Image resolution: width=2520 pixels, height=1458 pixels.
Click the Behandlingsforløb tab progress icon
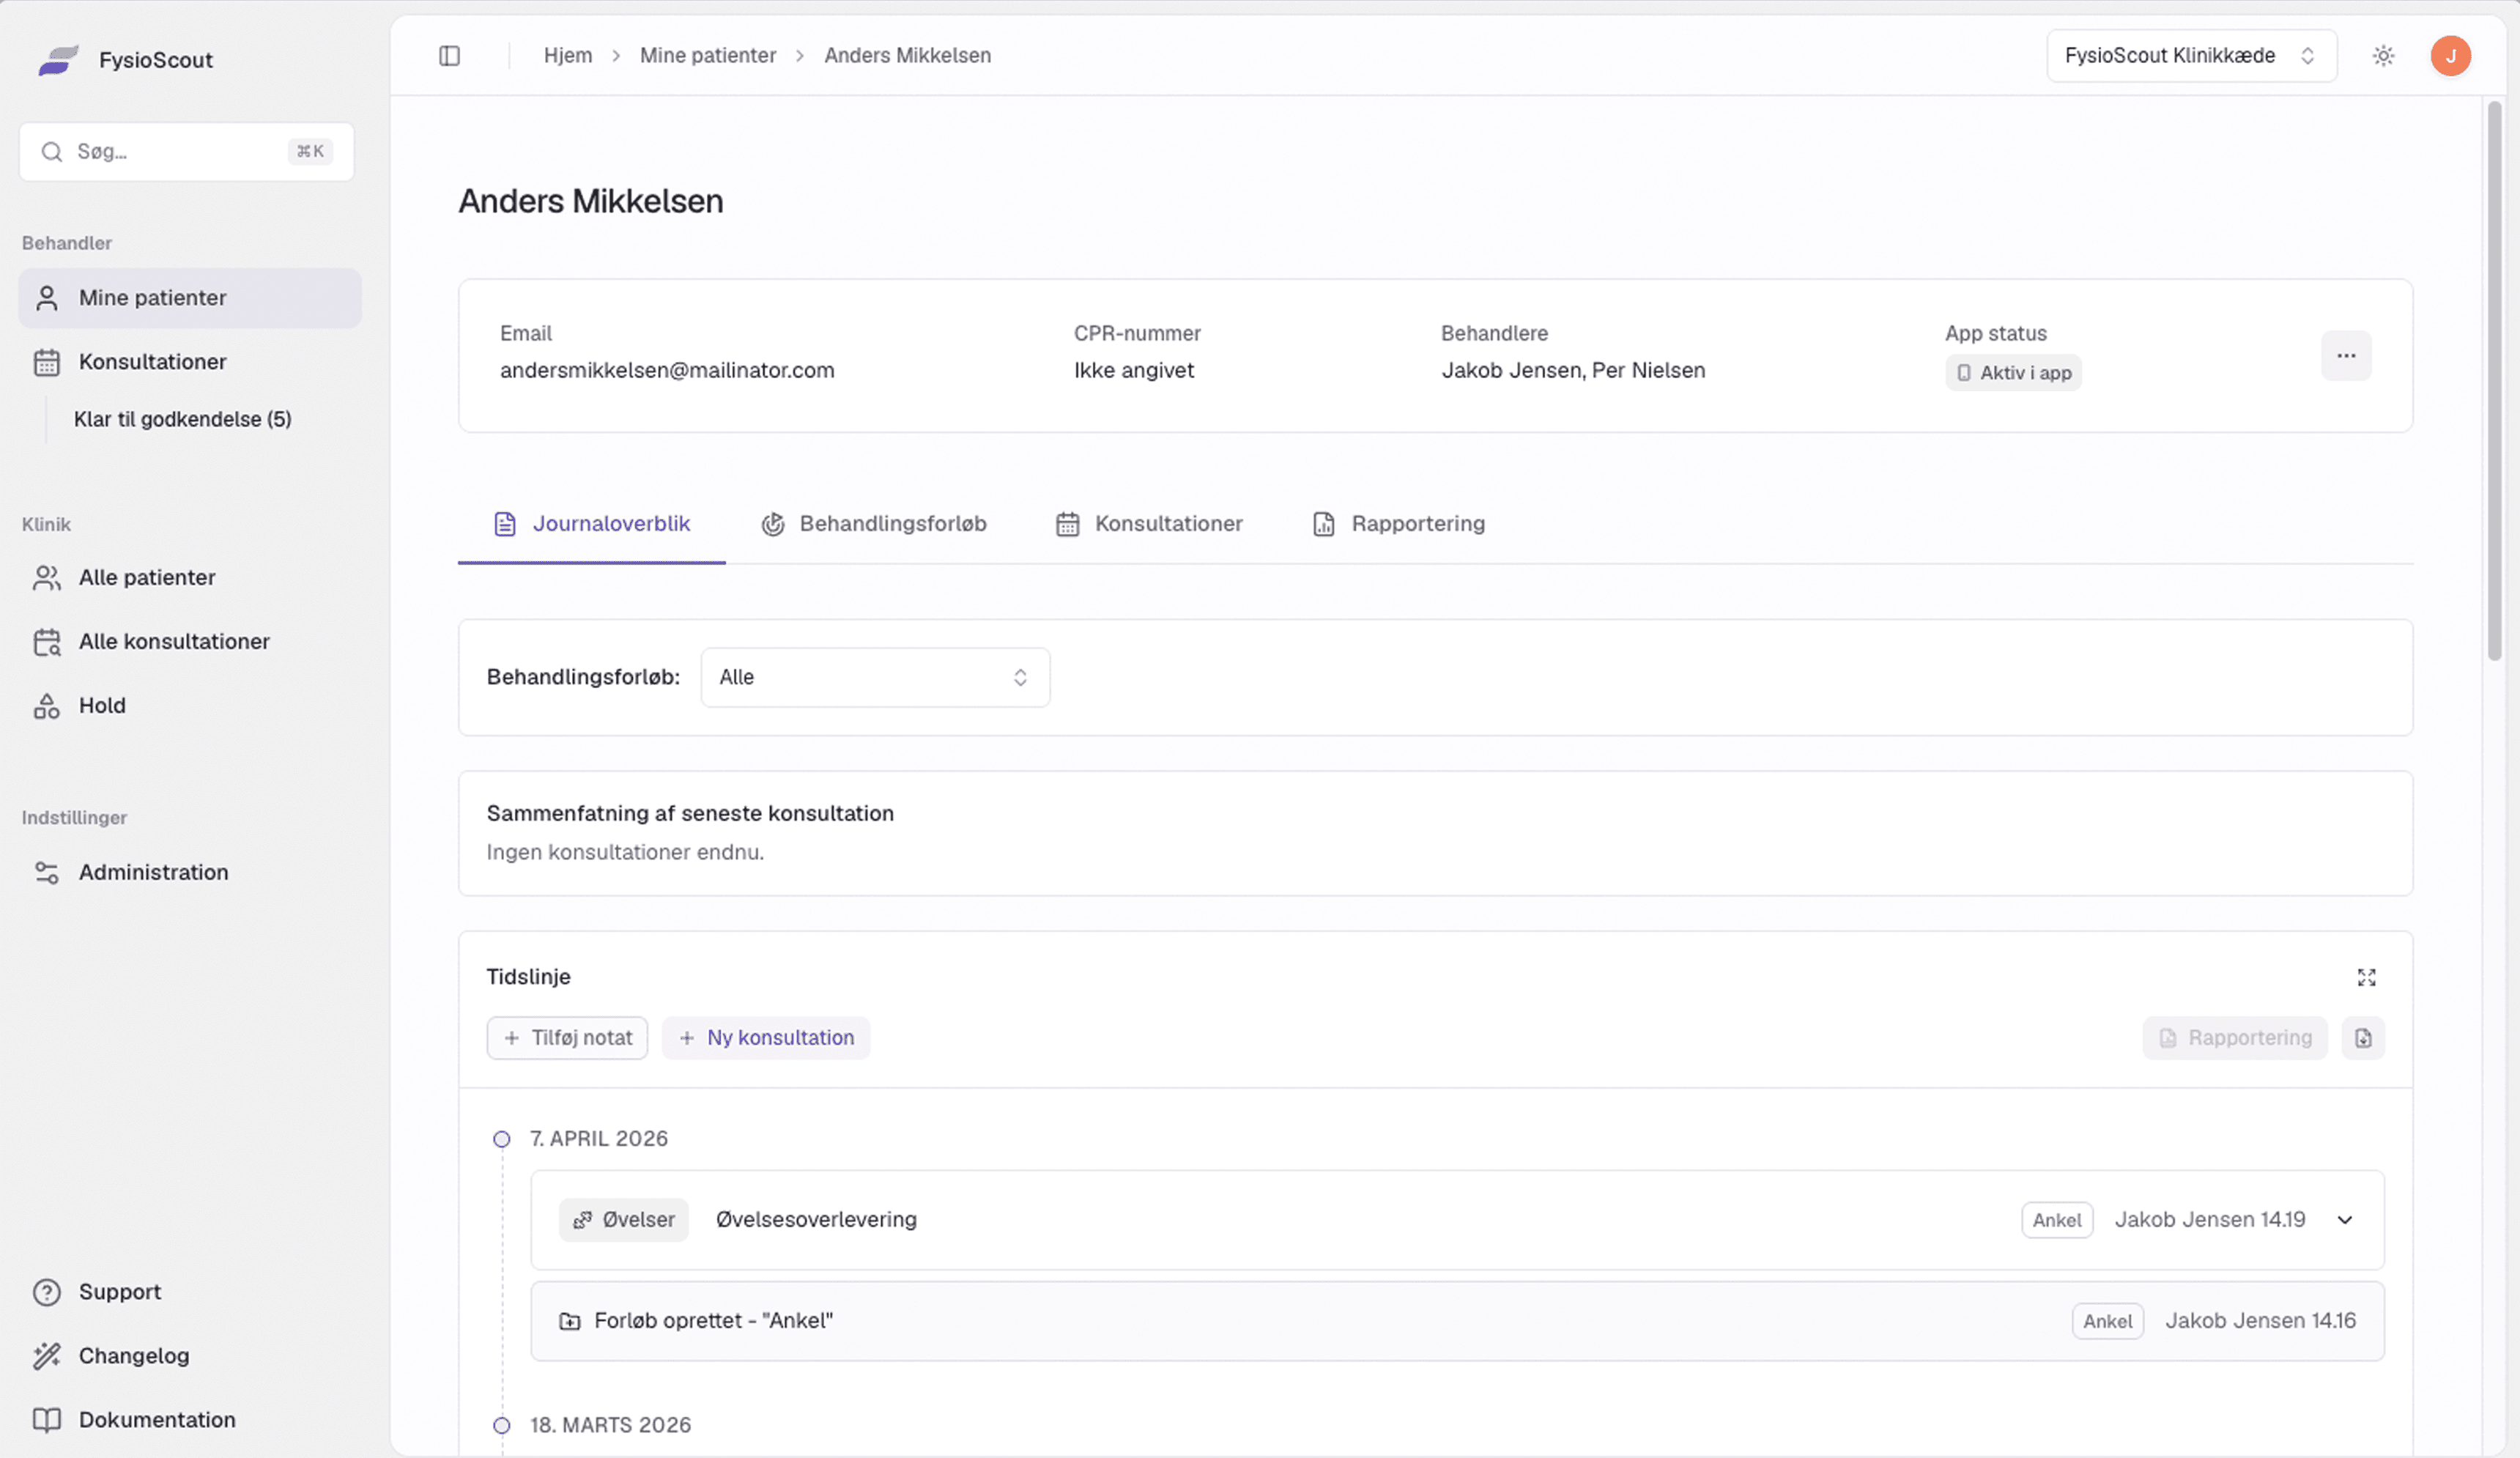pyautogui.click(x=773, y=524)
